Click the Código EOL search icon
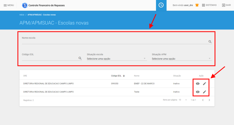Image resolution: width=234 pixels, height=125 pixels. 80,58
